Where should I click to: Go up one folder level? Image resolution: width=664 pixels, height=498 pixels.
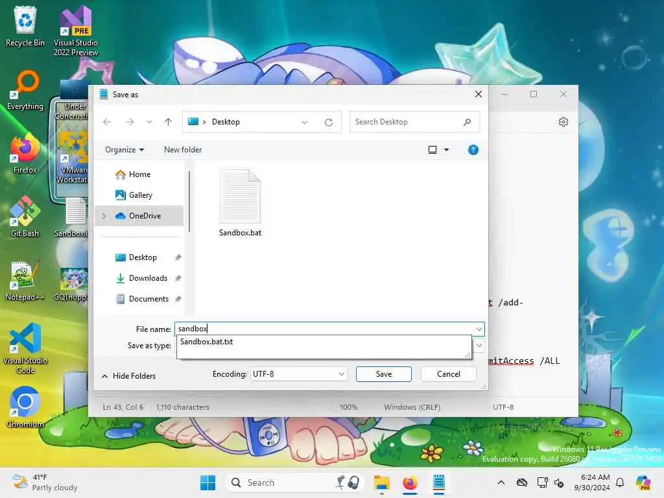click(x=168, y=122)
